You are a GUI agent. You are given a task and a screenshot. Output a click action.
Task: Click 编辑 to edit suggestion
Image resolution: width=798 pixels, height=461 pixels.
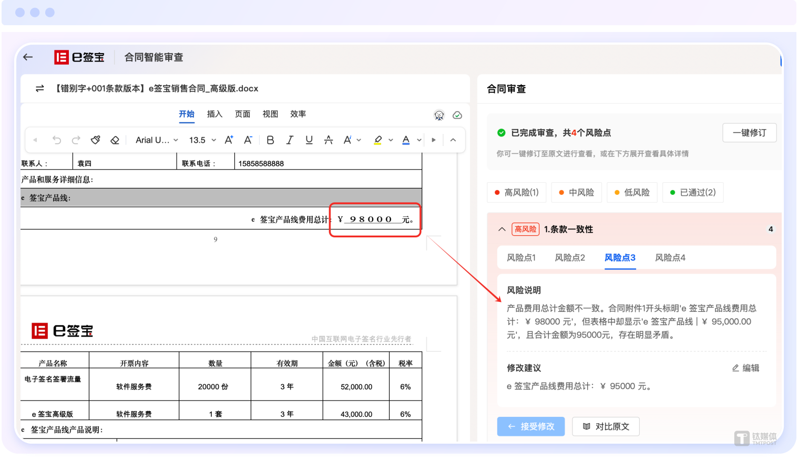tap(746, 368)
